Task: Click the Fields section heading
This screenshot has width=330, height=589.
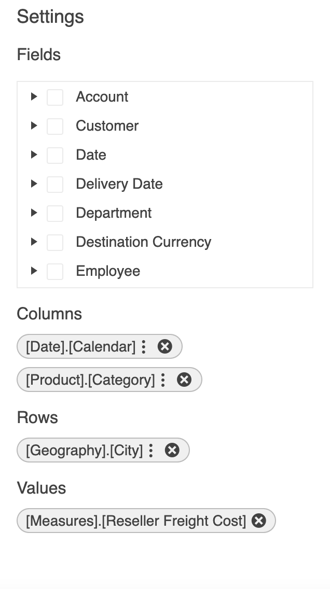Action: [38, 54]
